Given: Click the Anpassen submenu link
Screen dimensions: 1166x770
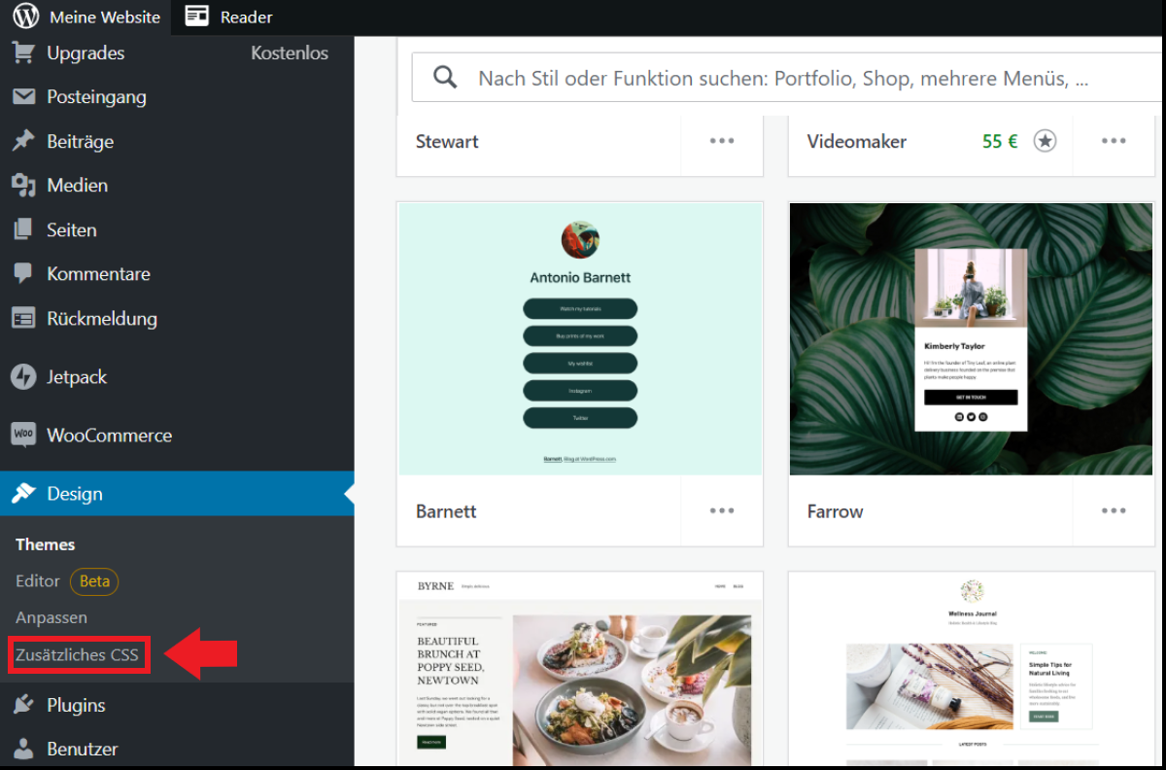Looking at the screenshot, I should click(51, 617).
